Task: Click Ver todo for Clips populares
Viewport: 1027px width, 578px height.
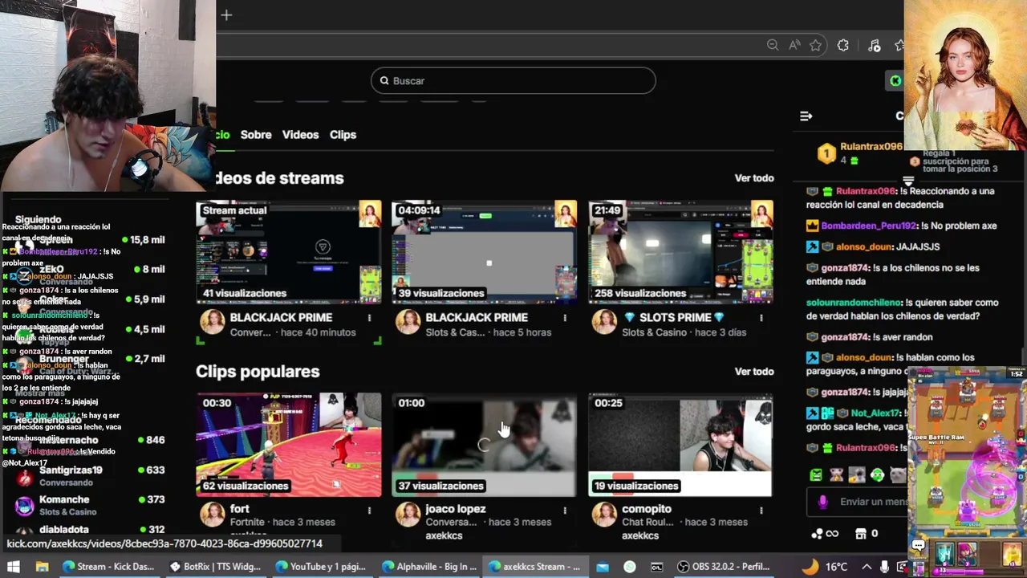Action: (754, 372)
